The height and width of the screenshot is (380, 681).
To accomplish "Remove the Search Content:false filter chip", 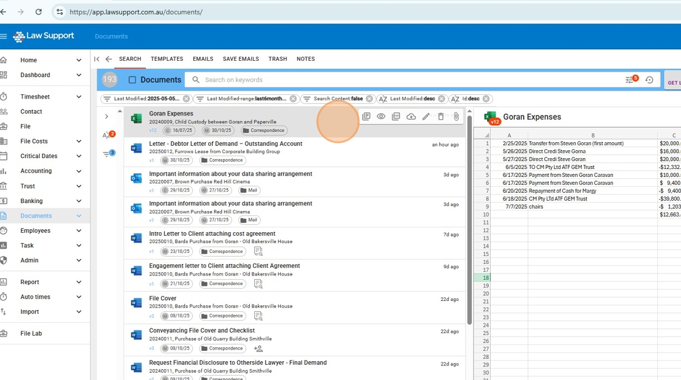I will click(x=369, y=98).
